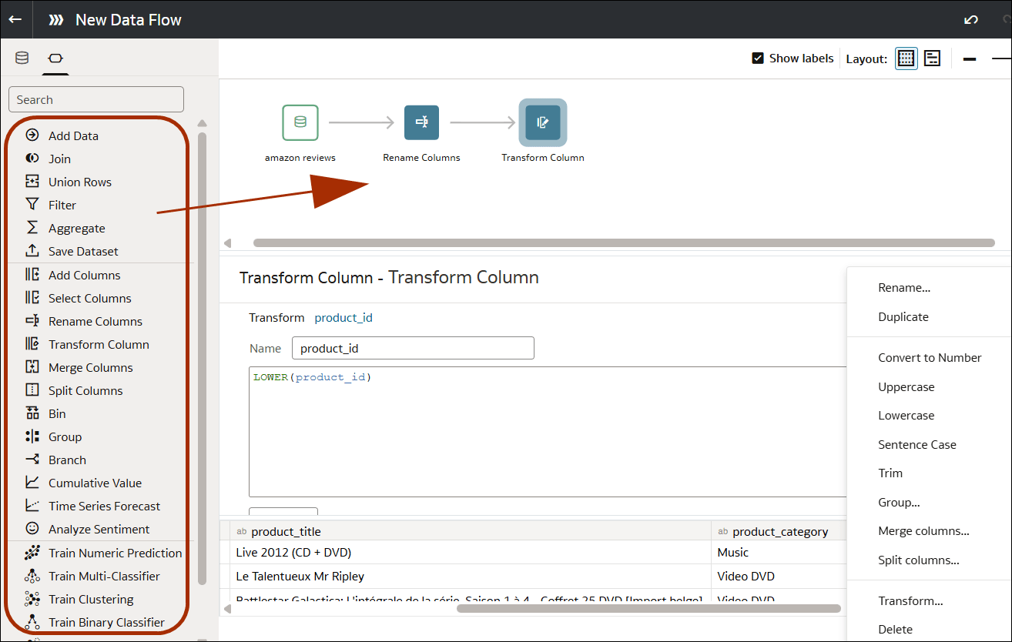This screenshot has width=1012, height=642.
Task: Select Delete from the column context menu
Action: (895, 629)
